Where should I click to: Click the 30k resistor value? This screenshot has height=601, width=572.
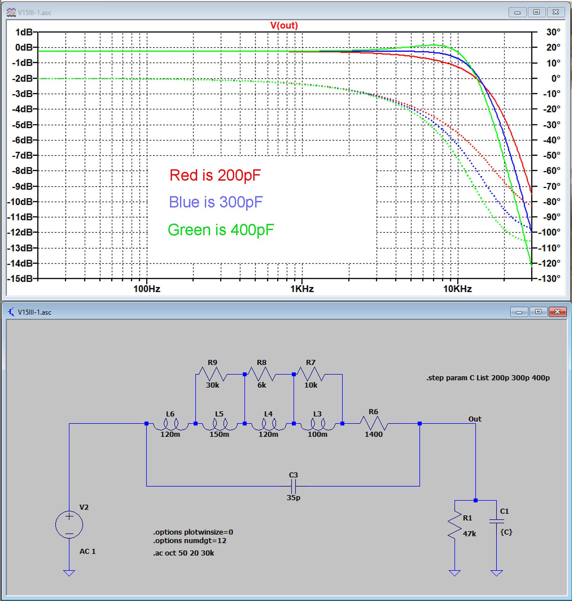pos(212,385)
